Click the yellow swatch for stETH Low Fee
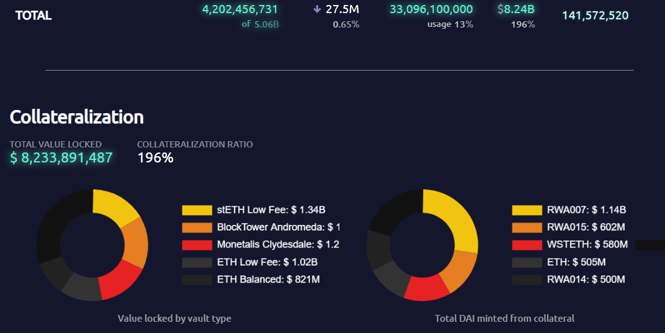665x333 pixels. point(197,210)
